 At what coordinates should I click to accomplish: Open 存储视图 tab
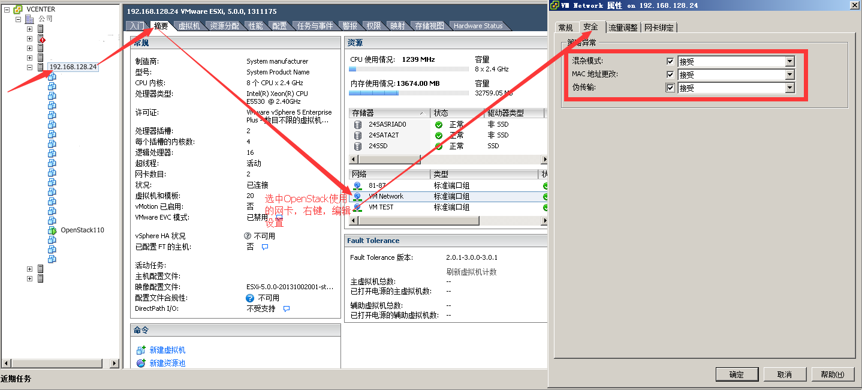coord(430,26)
